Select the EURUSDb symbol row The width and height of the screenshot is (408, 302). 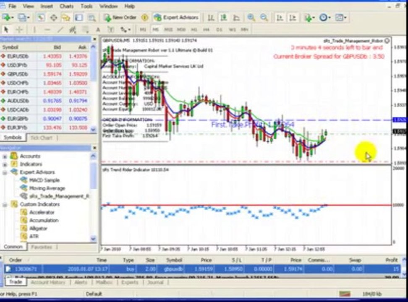tap(45, 56)
